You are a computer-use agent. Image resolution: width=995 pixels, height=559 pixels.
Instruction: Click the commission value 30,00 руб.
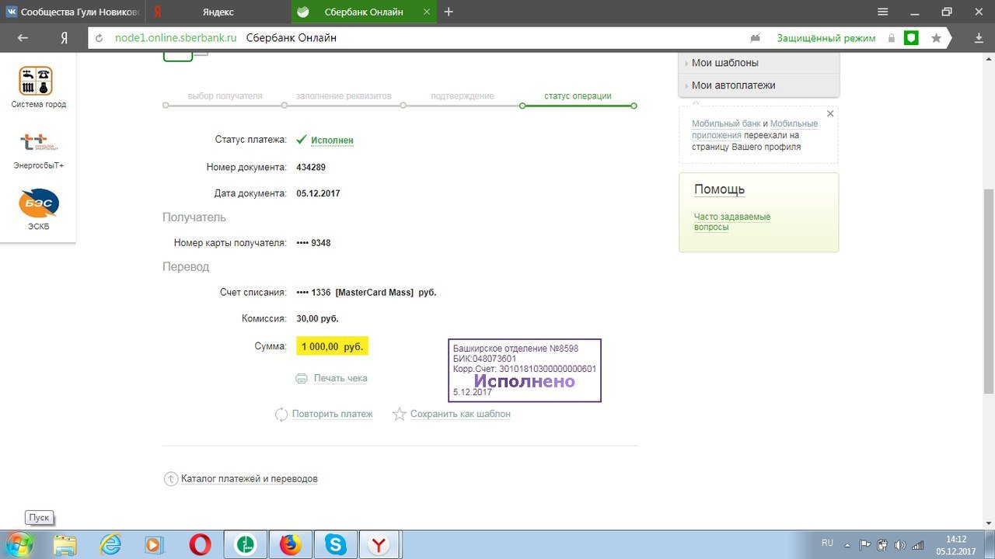pos(318,318)
